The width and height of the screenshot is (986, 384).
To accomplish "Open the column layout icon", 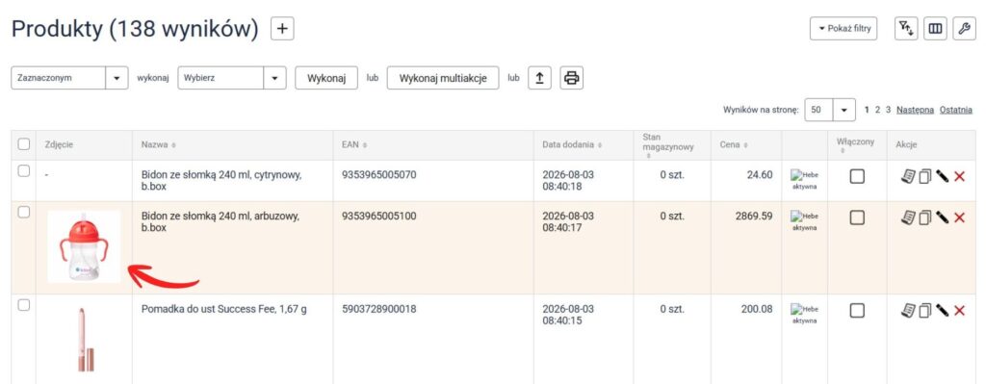I will [x=935, y=28].
